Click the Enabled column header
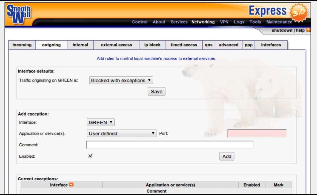 point(252,185)
